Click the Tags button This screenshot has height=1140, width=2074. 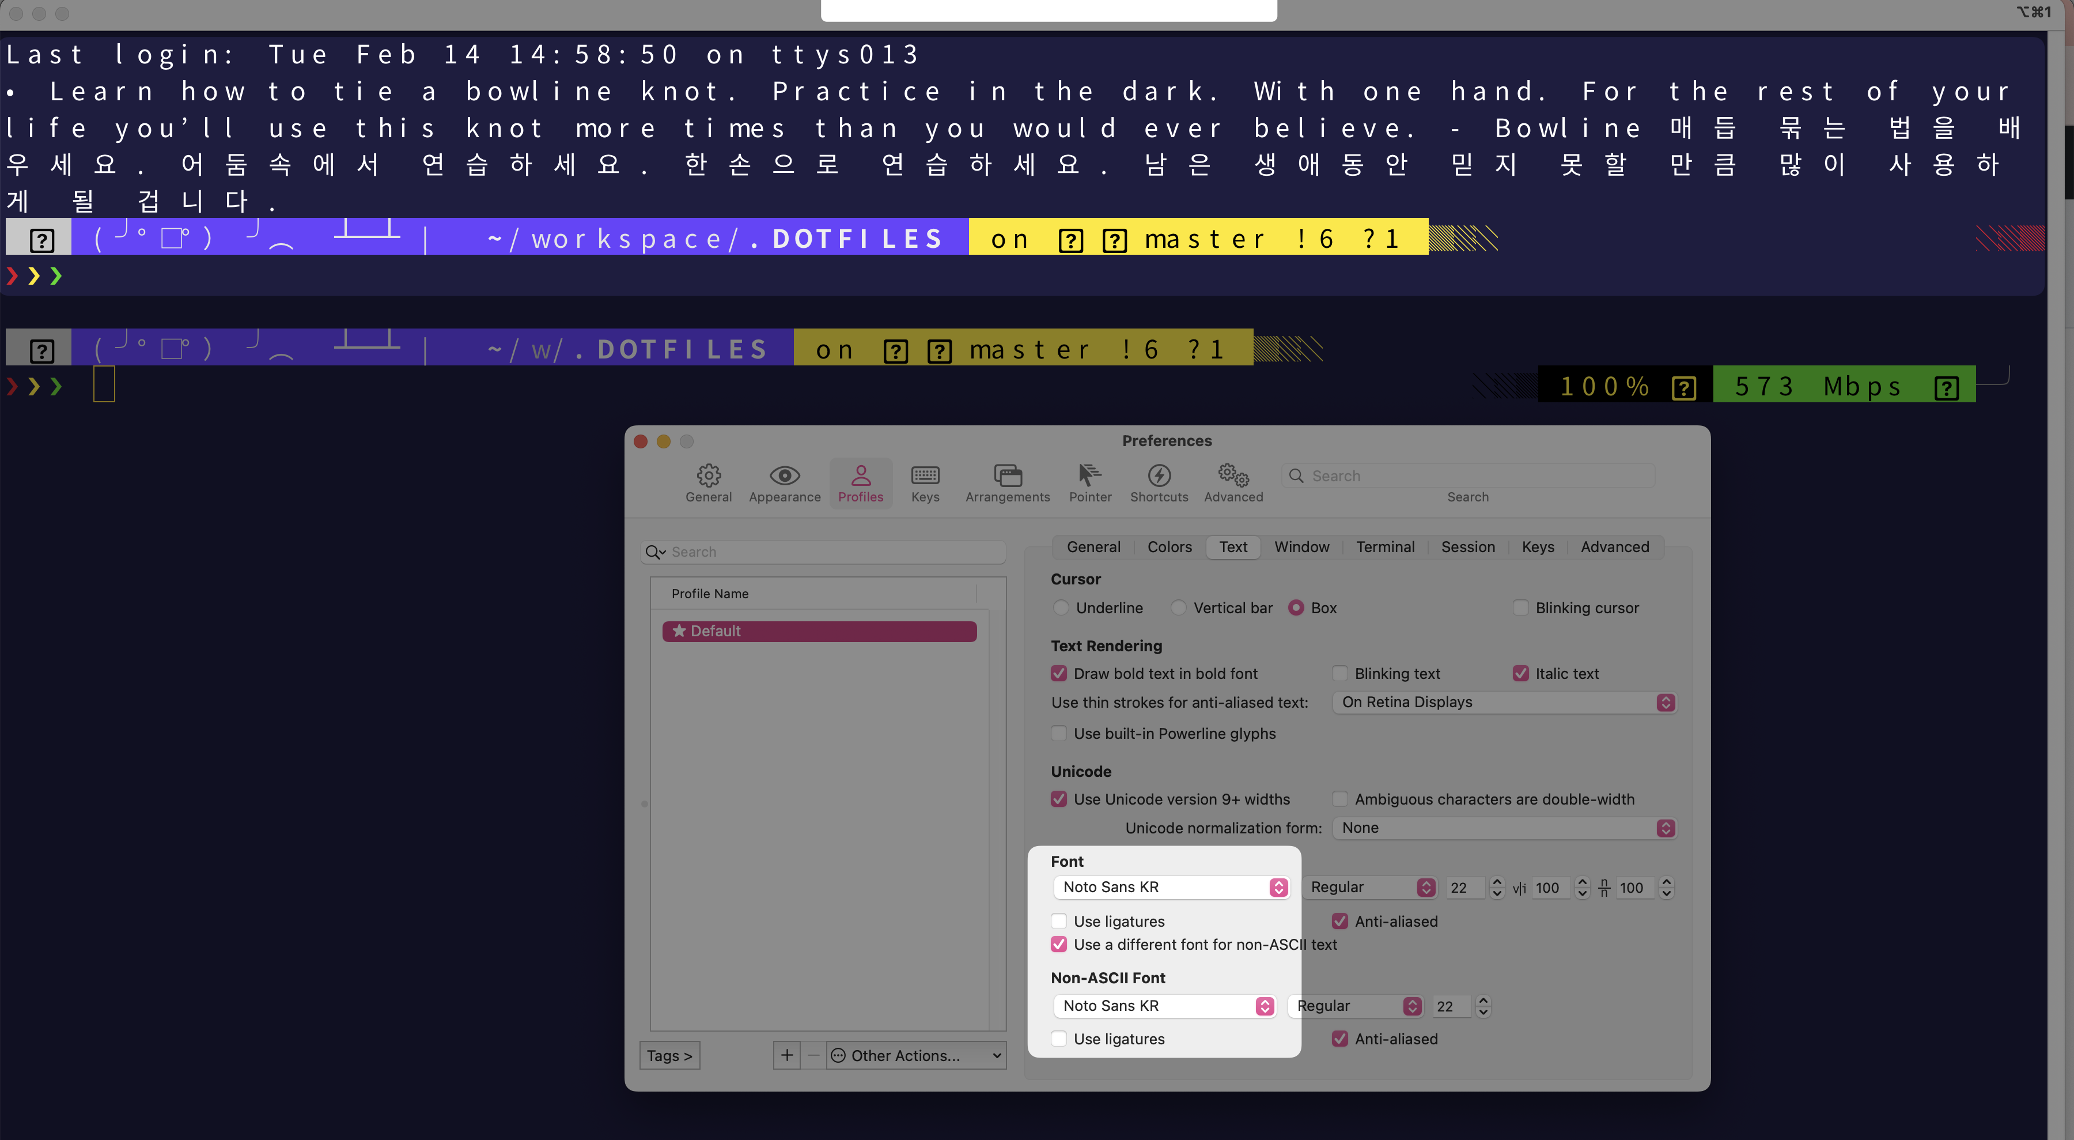[669, 1055]
